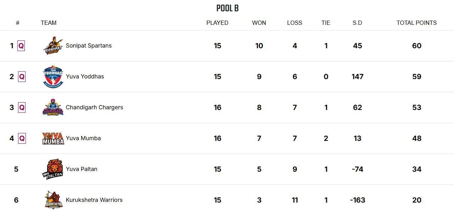Click the Yuva Paltan lion logo

coord(53,169)
